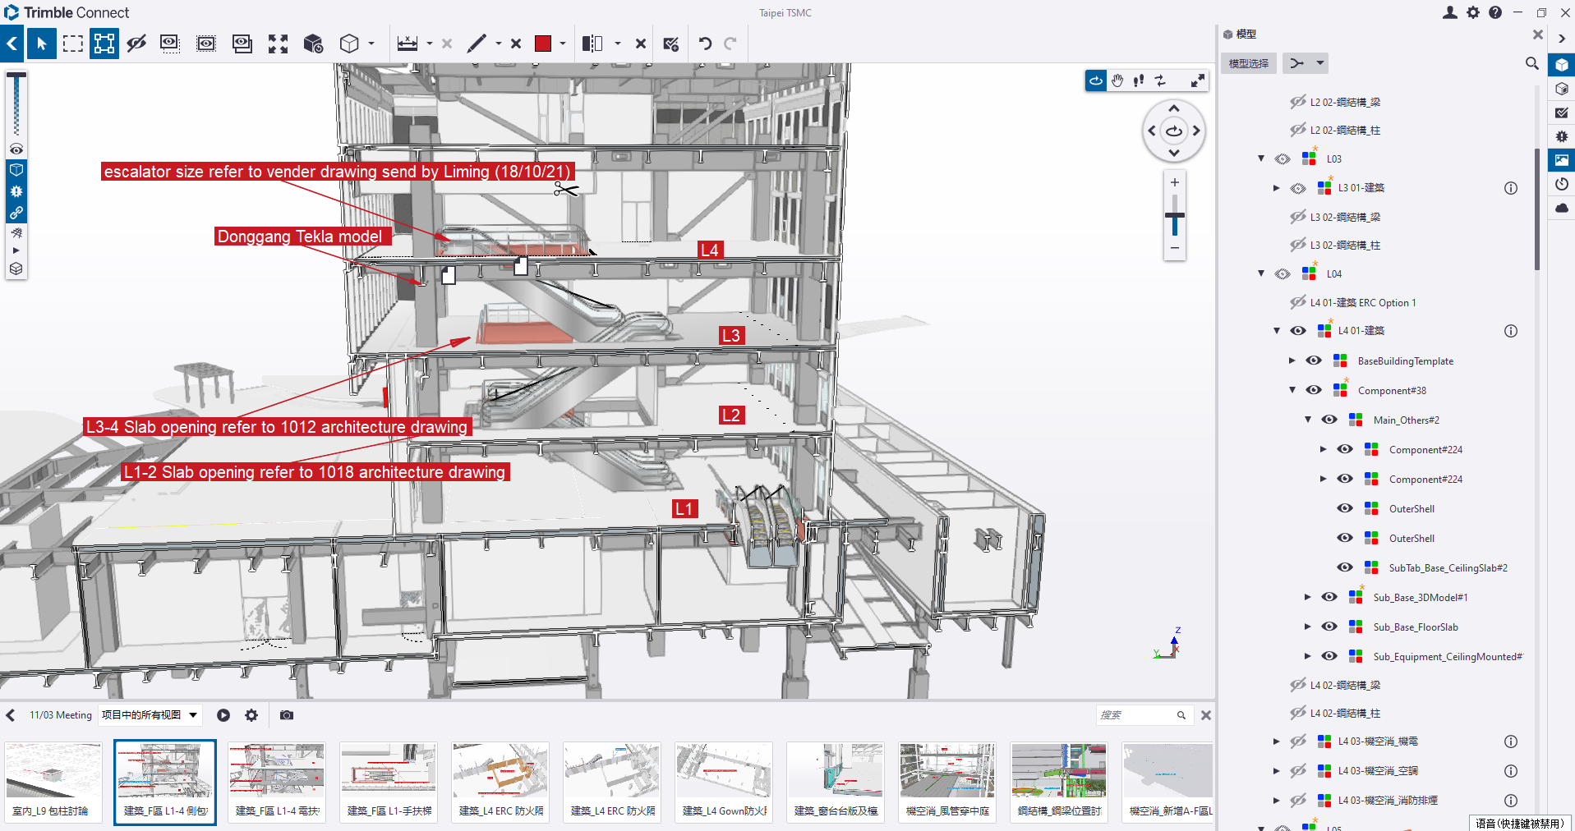Expand the Sub_Equipment_CeilingMounted node
The height and width of the screenshot is (831, 1575).
pos(1307,656)
